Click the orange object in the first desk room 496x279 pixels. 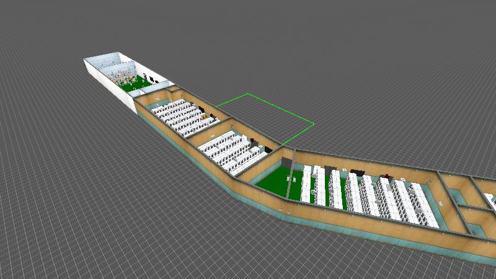coord(204,115)
